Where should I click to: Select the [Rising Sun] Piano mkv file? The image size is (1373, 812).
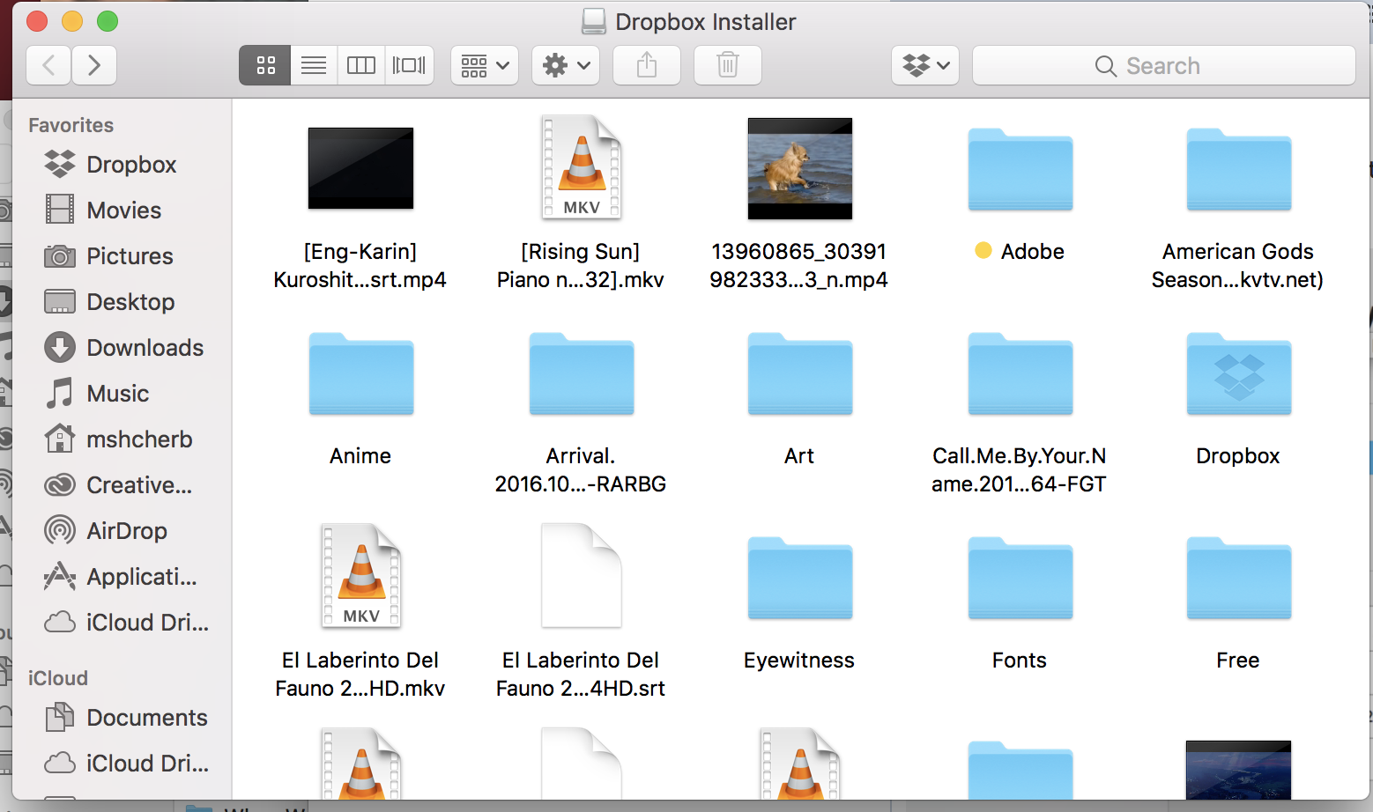[x=581, y=167]
